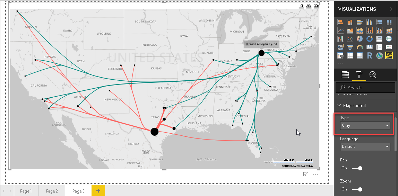Pick the scatter chart visualization

(x=350, y=39)
